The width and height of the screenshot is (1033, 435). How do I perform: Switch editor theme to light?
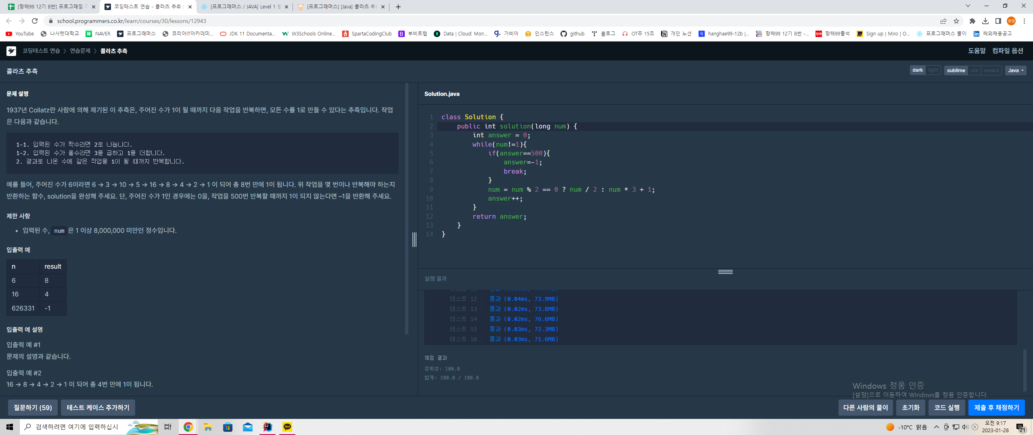(x=933, y=70)
